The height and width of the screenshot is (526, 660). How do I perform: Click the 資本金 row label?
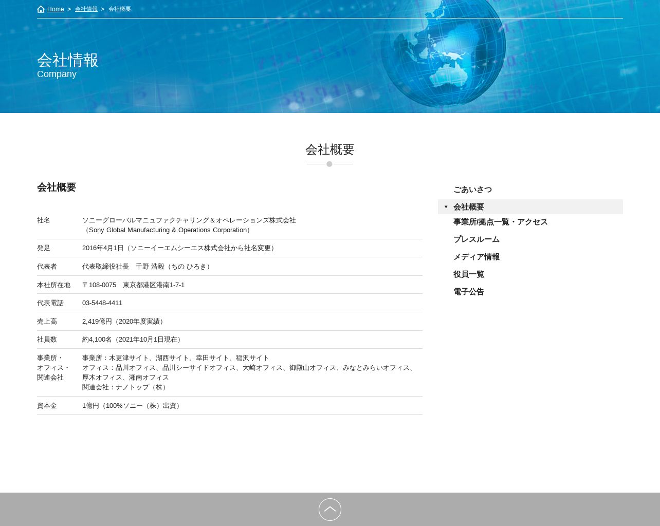[47, 406]
